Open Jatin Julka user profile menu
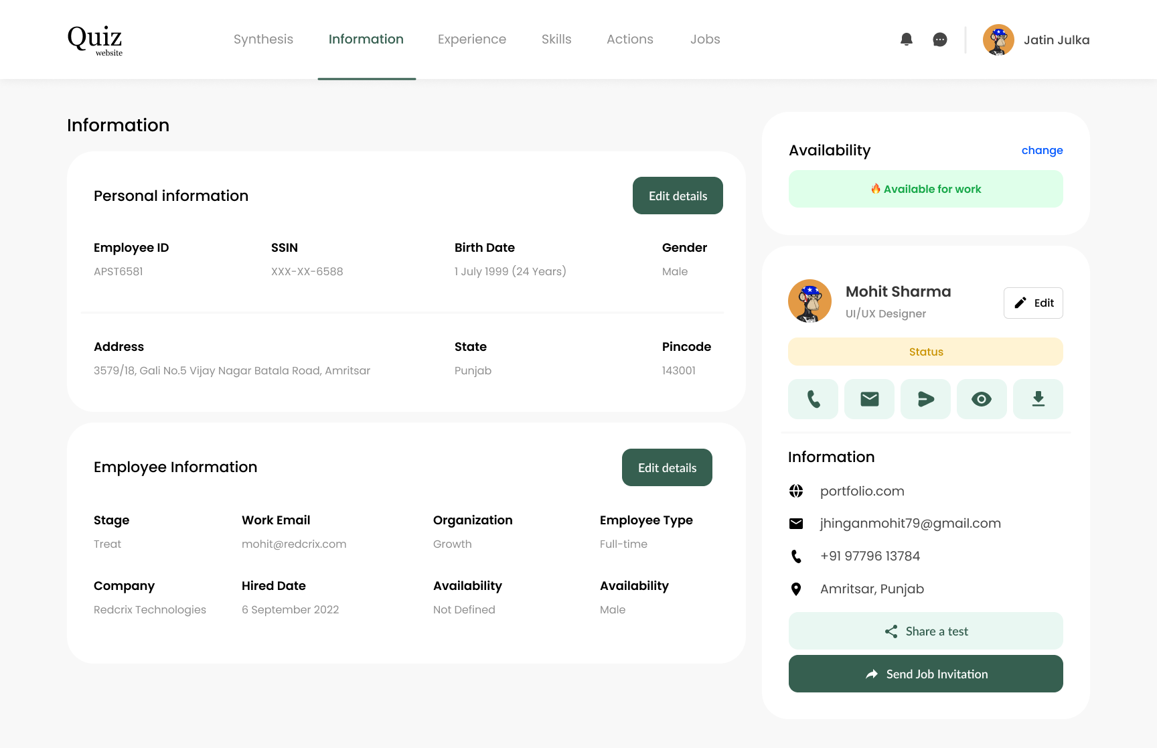Viewport: 1157px width, 748px height. pos(1036,40)
